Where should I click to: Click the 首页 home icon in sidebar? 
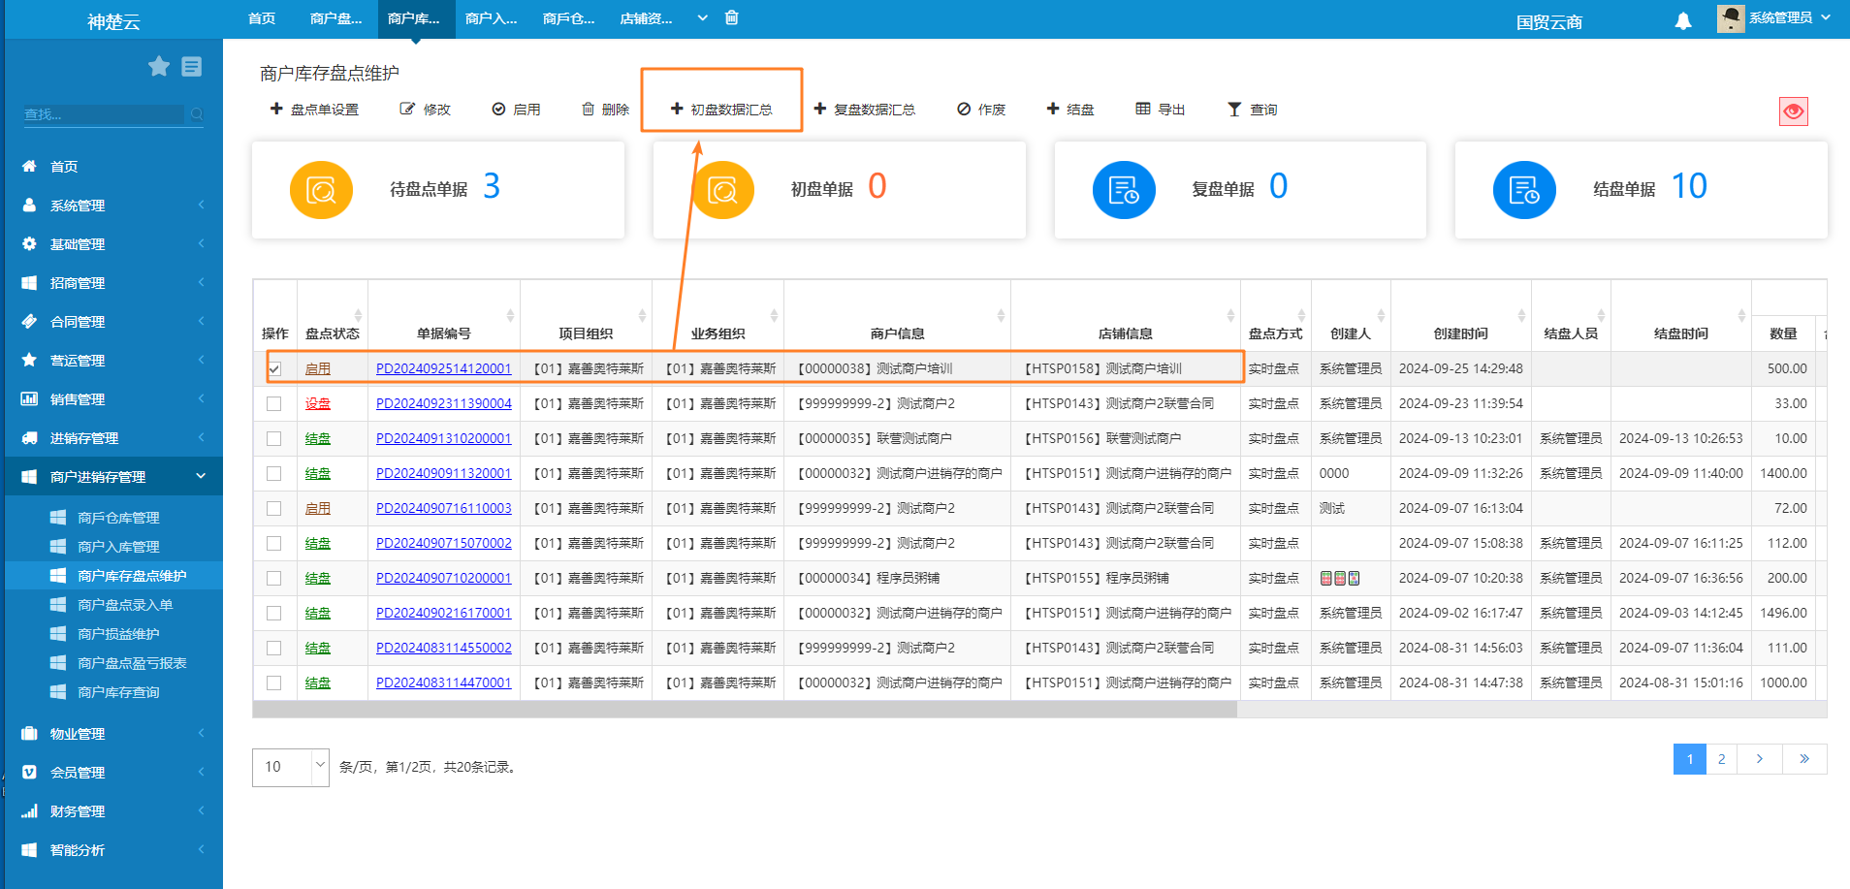pos(29,166)
